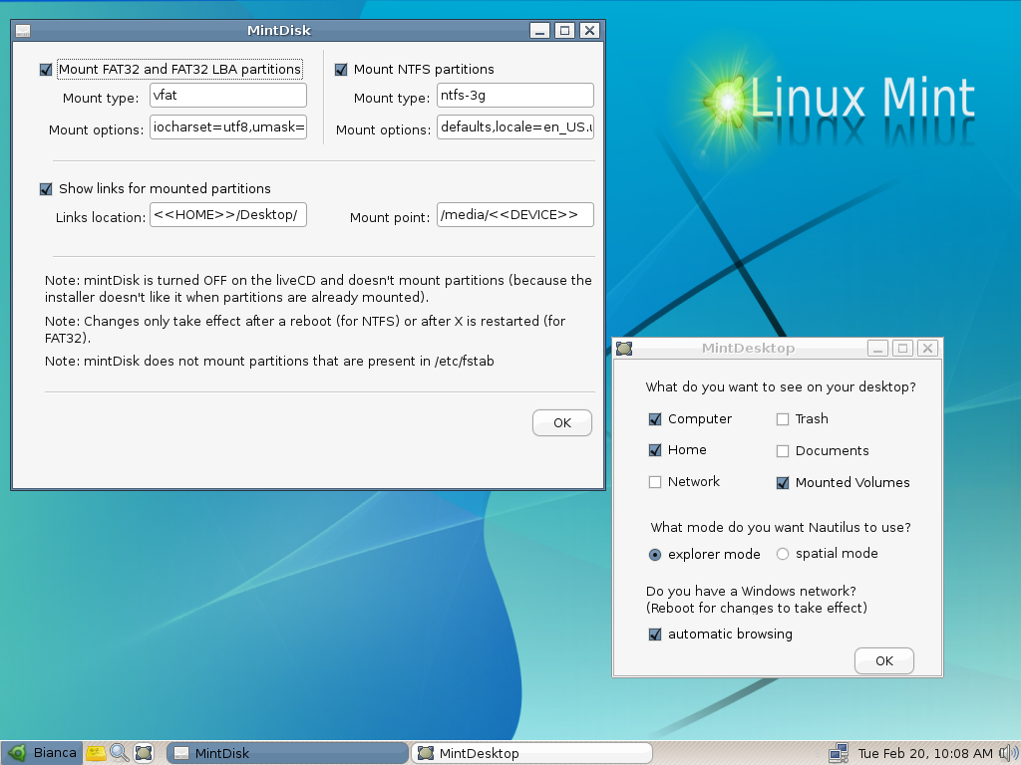Click the Links location field
This screenshot has width=1021, height=765.
(x=228, y=215)
